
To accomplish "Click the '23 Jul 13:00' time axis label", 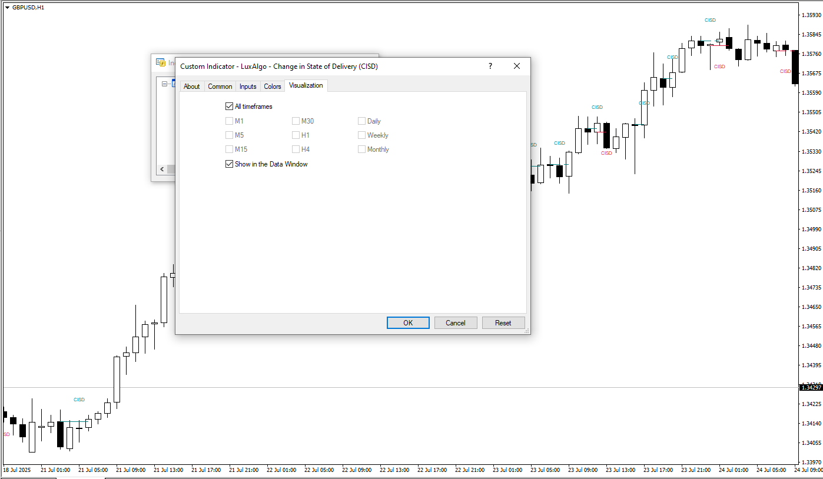I will click(x=620, y=470).
